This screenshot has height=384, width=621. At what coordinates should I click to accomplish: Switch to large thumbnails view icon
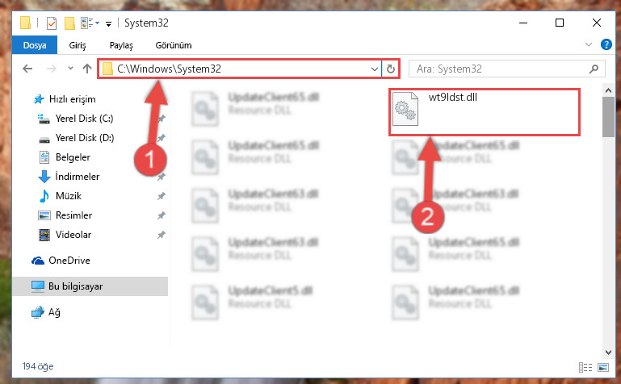tap(602, 367)
